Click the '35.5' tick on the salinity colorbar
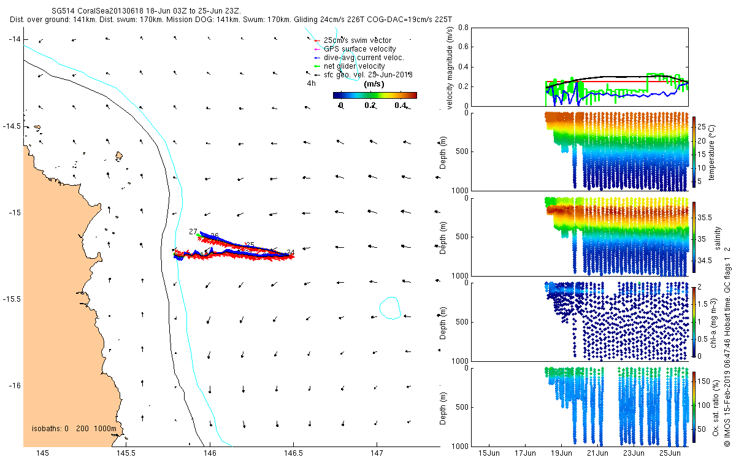 coord(705,218)
